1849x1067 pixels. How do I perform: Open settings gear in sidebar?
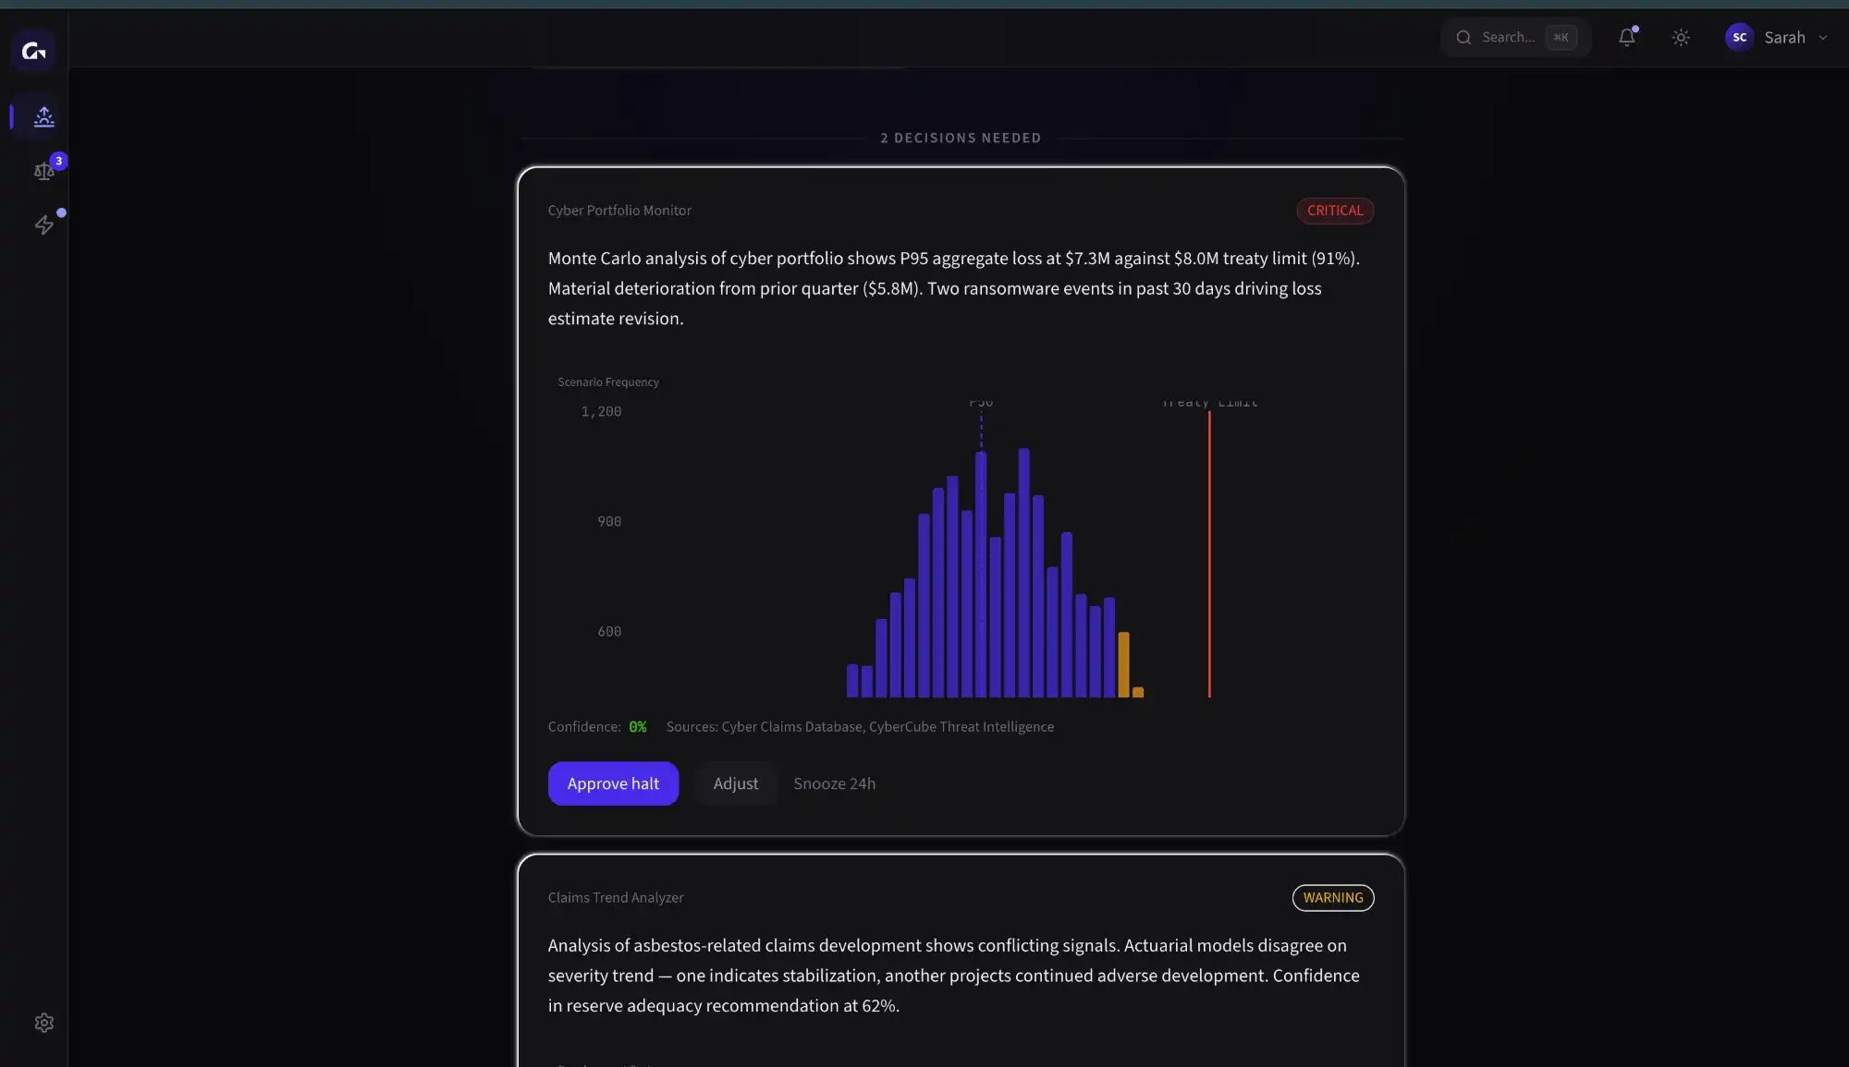[x=43, y=1023]
